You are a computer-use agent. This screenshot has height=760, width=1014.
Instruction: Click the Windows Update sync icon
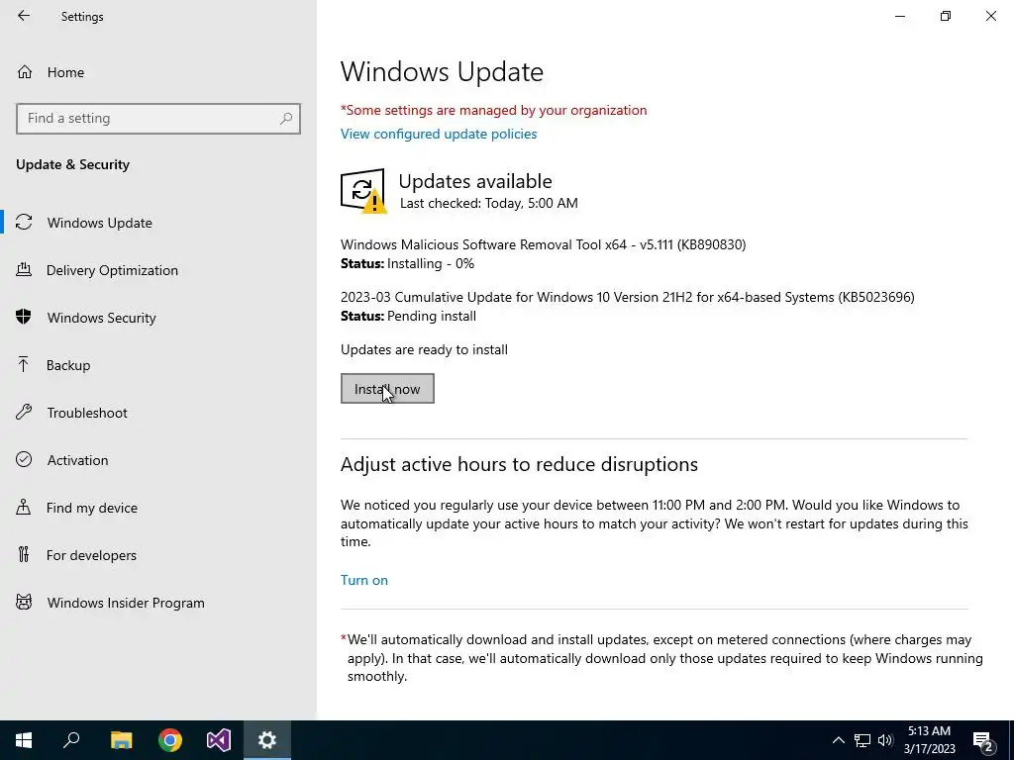(24, 223)
